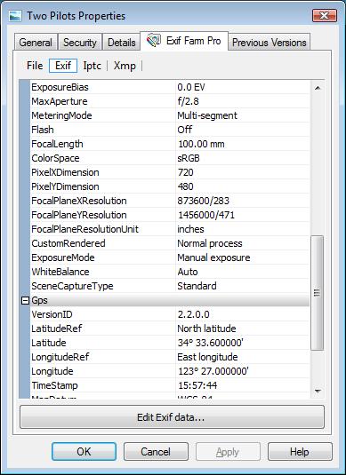Open the Details tab

coord(121,43)
